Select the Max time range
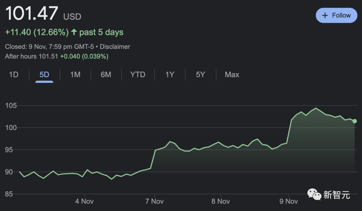The image size is (362, 211). (232, 75)
